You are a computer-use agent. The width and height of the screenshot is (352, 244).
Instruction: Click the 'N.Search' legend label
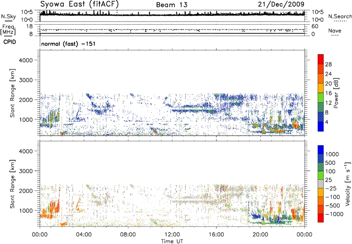[x=340, y=16]
